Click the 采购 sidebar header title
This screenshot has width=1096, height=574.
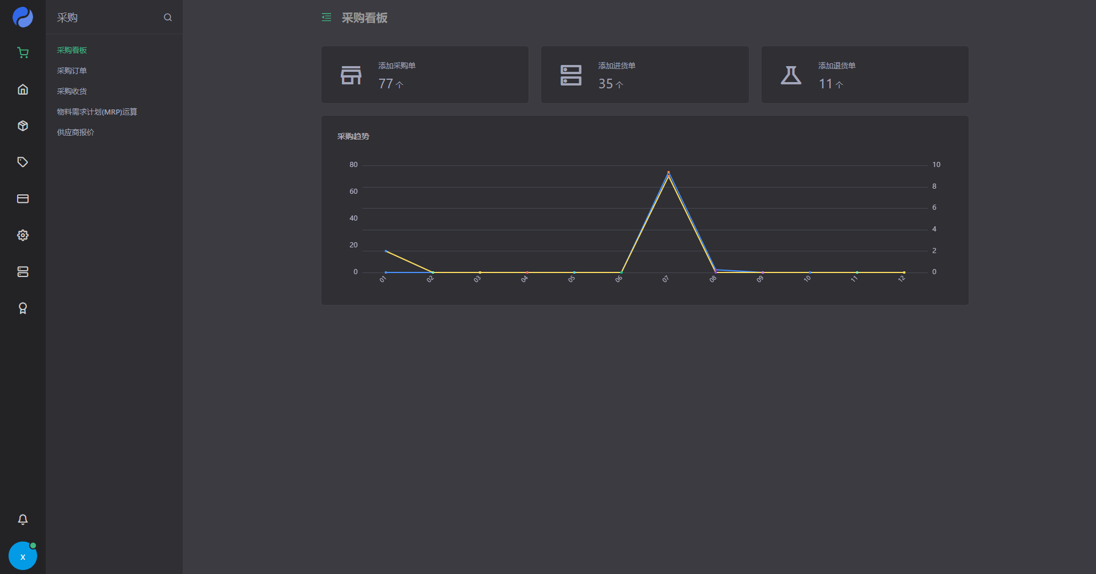[67, 18]
